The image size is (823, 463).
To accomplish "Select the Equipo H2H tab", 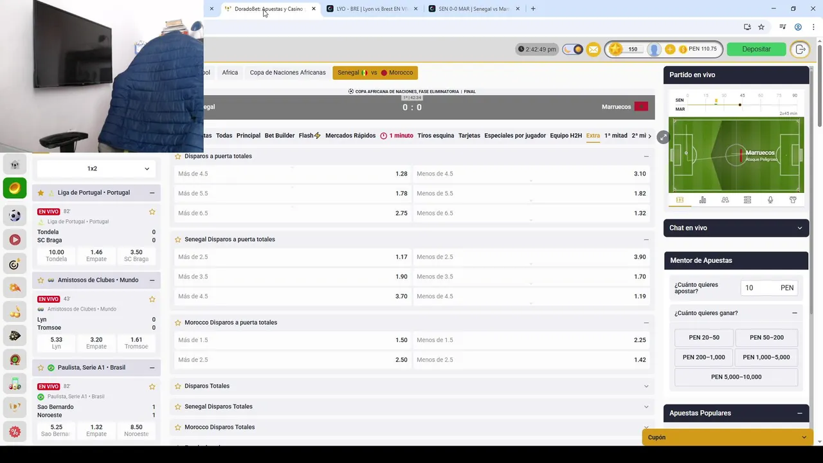I will [x=566, y=136].
